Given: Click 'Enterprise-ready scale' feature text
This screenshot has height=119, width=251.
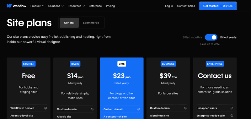Looking at the screenshot, I should click(211, 116).
